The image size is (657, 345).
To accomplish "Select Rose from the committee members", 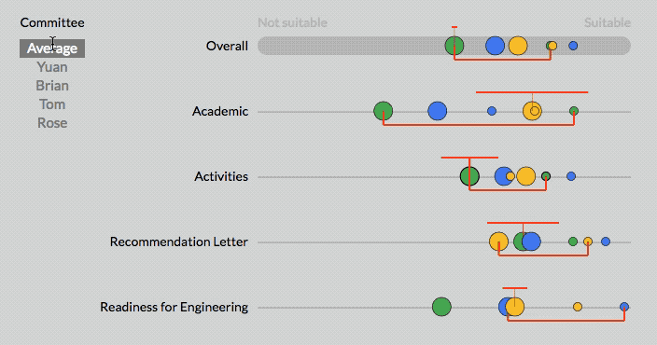I will (x=52, y=123).
